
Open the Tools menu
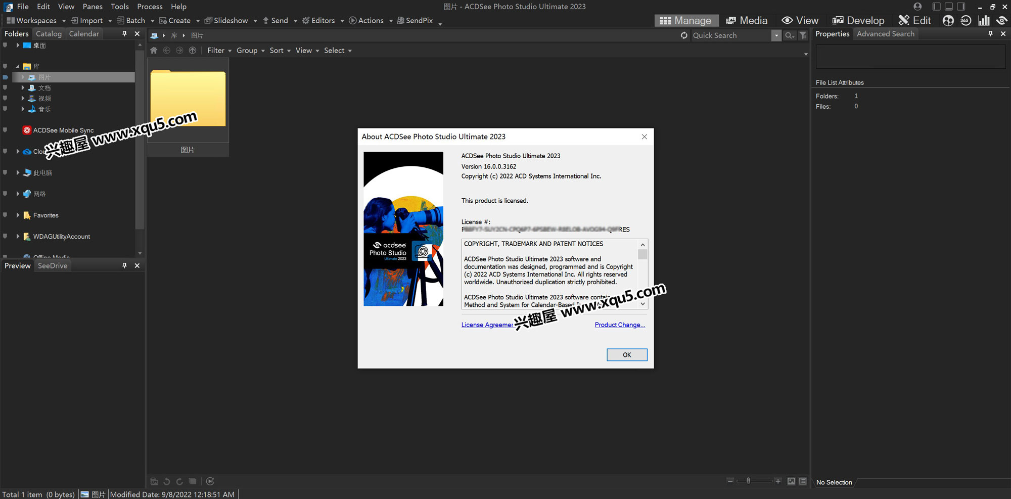[120, 7]
